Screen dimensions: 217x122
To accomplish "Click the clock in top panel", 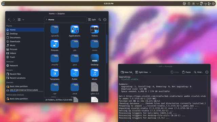I will point(108,4).
